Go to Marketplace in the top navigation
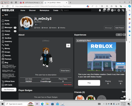Screen dimensions: 132x106 (44, 10)
